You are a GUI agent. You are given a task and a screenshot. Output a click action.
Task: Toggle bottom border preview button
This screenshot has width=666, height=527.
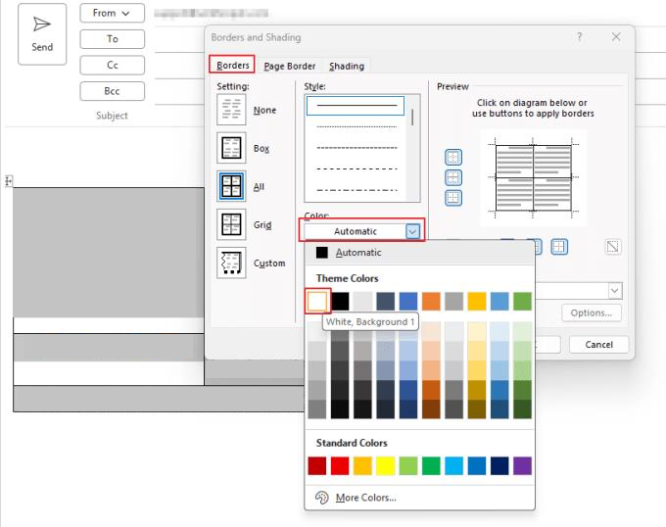pos(453,198)
